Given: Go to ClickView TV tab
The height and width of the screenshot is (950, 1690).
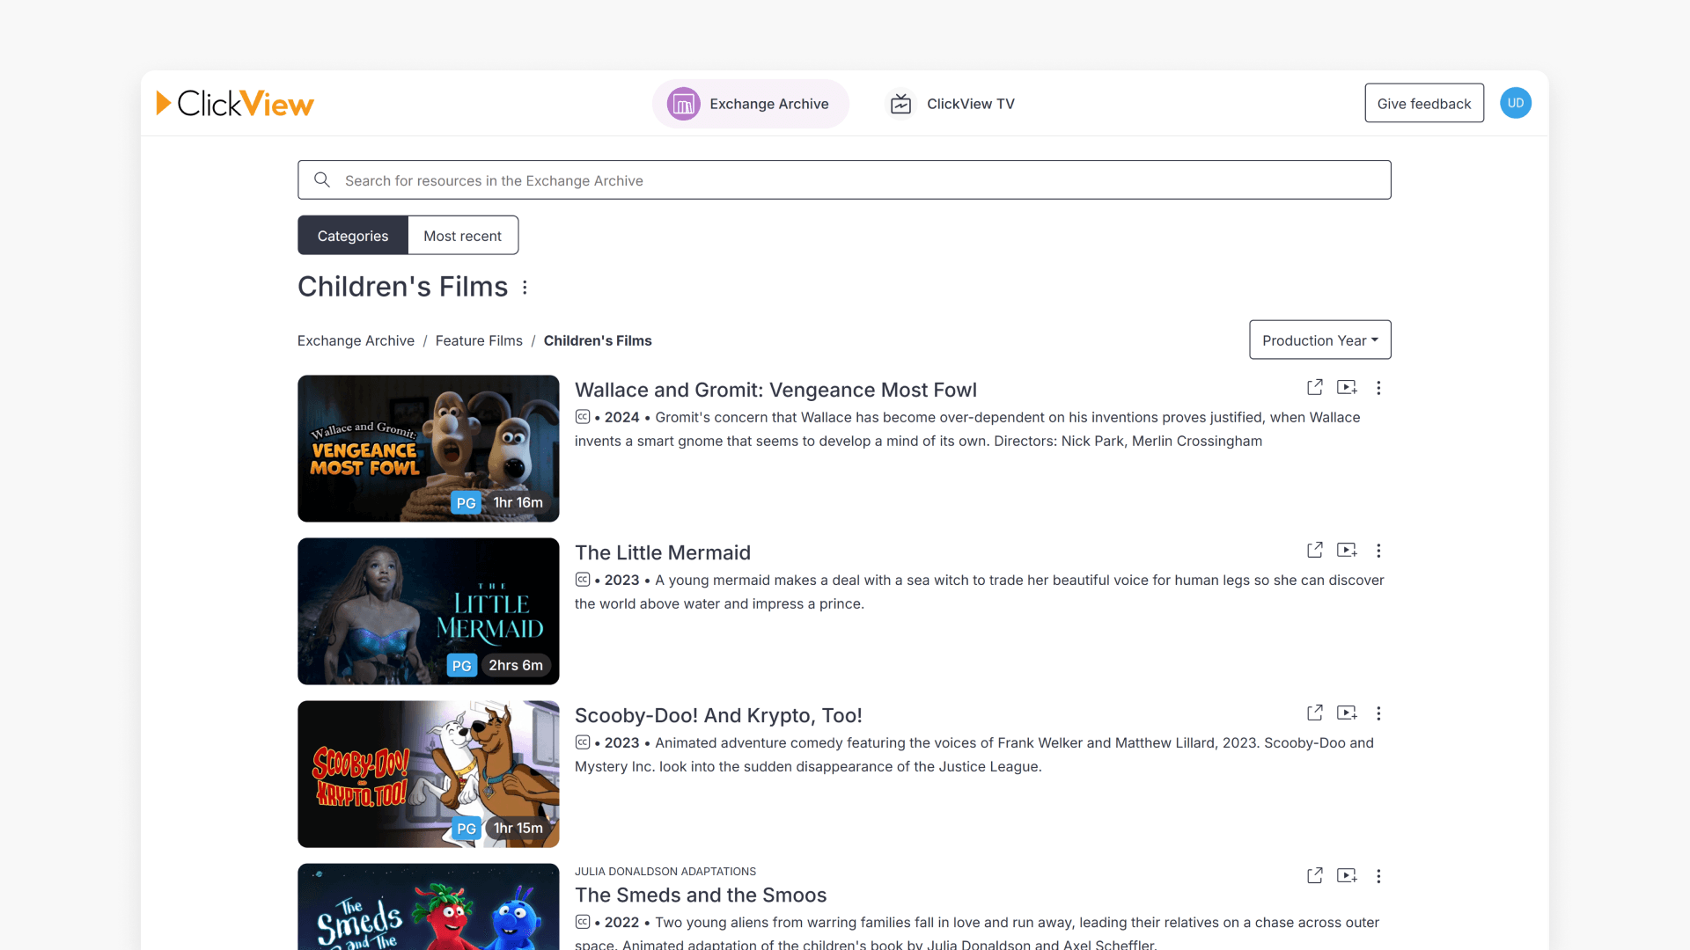Looking at the screenshot, I should [951, 104].
